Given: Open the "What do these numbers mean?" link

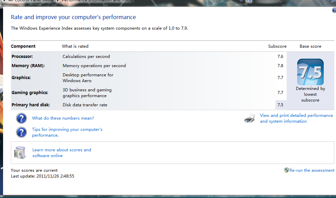Looking at the screenshot, I should click(63, 118).
